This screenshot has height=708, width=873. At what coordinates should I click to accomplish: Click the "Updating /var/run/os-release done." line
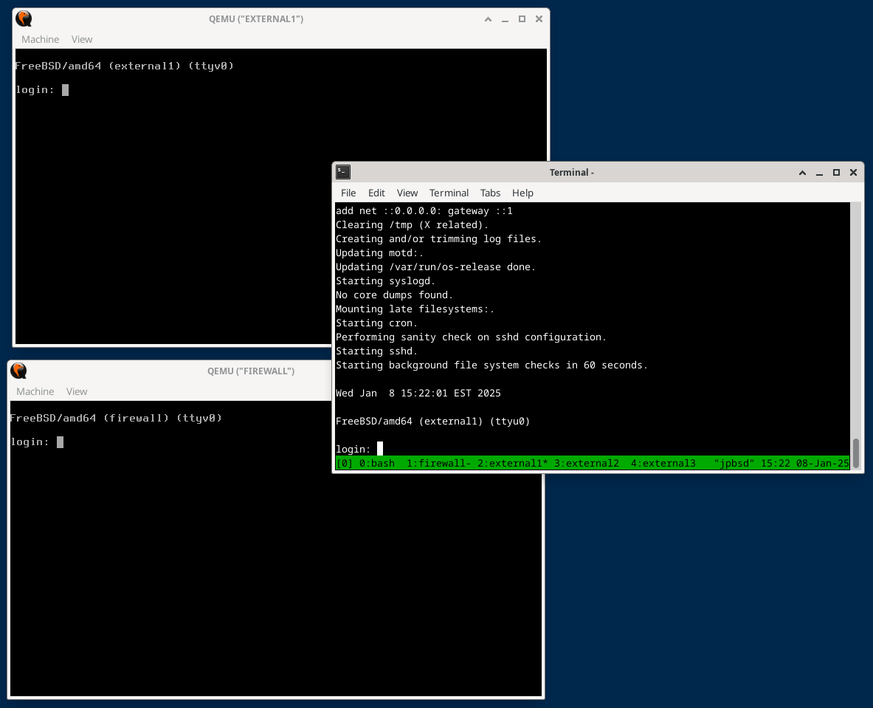pyautogui.click(x=435, y=267)
